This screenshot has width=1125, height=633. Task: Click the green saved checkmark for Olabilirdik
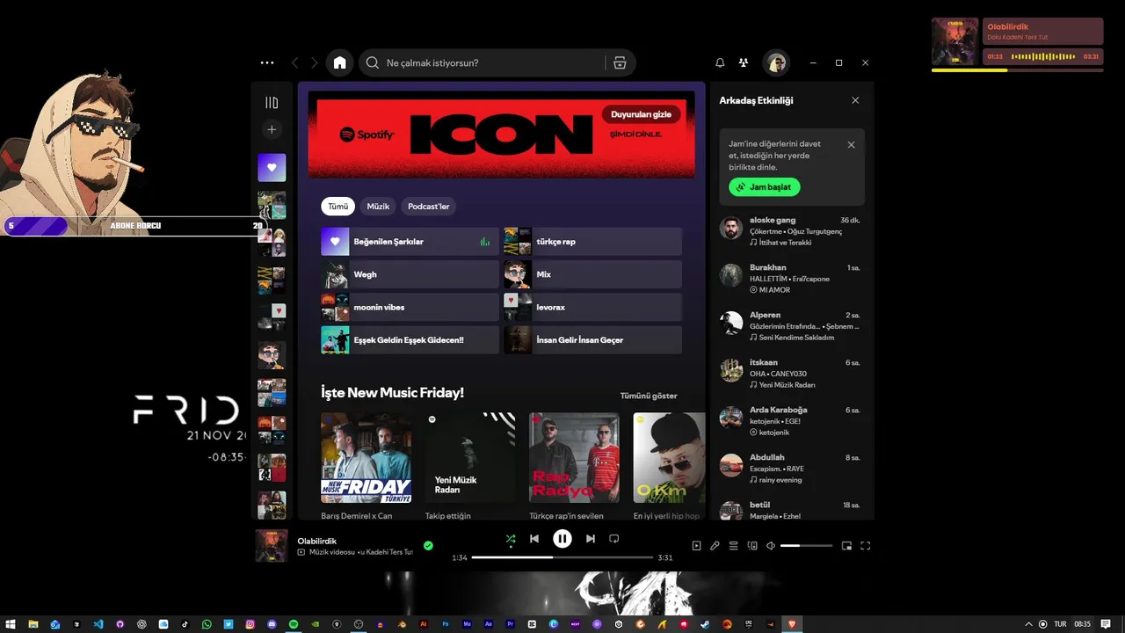point(428,546)
